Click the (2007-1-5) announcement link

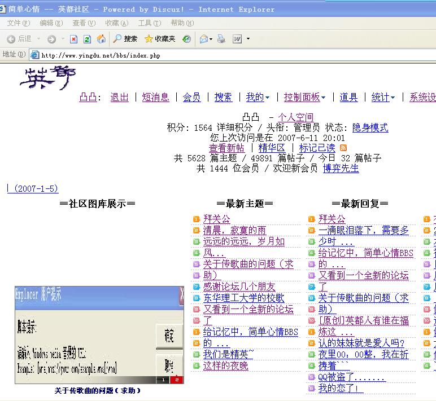pos(33,188)
